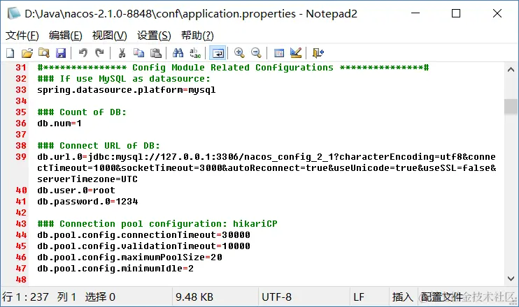519x307 pixels.
Task: Open the 视图(V) menu
Action: click(110, 36)
